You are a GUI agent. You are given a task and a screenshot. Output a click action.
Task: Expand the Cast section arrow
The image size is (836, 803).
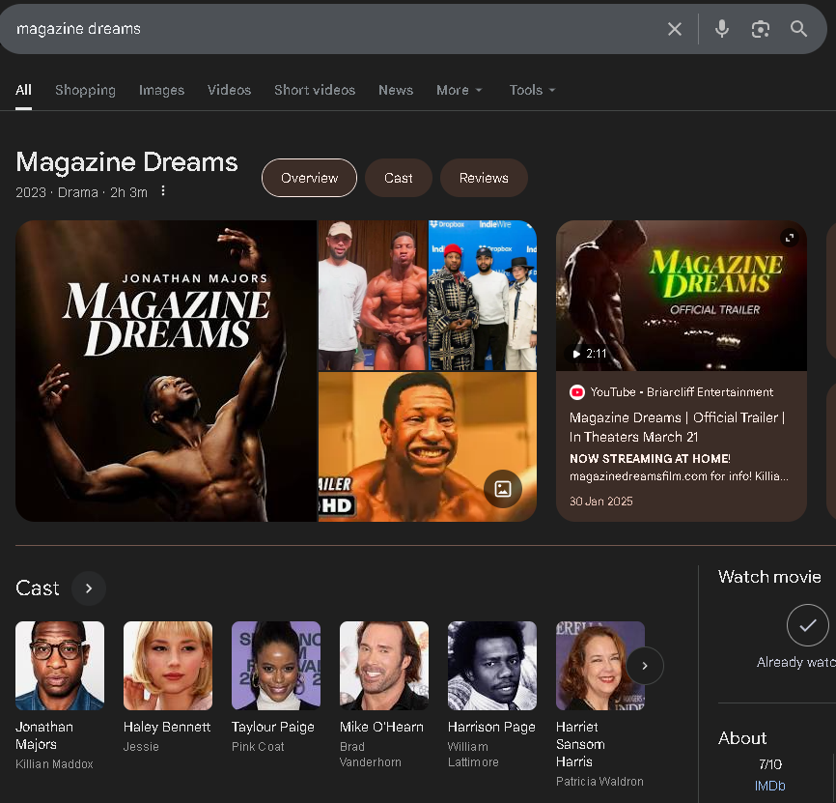(89, 588)
